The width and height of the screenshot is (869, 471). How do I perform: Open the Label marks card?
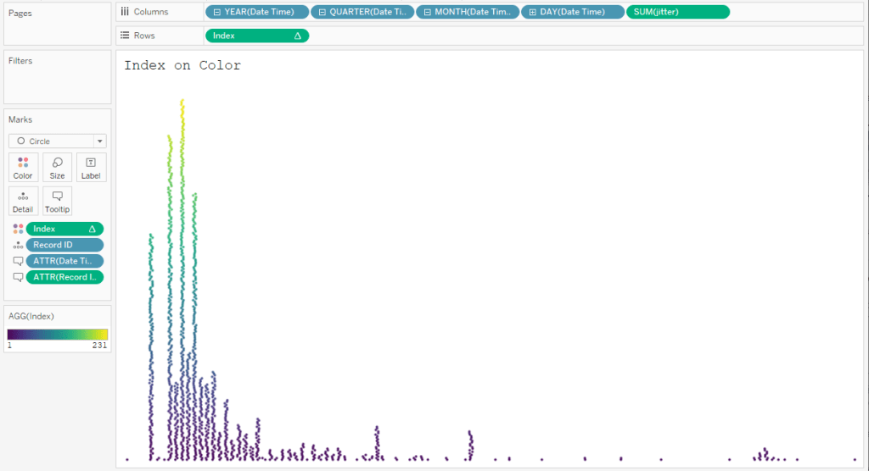tap(91, 167)
